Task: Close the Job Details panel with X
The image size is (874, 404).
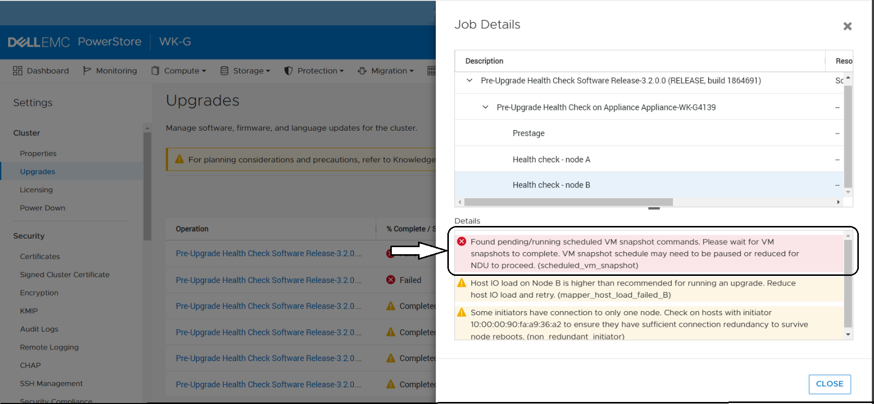Action: 847,26
